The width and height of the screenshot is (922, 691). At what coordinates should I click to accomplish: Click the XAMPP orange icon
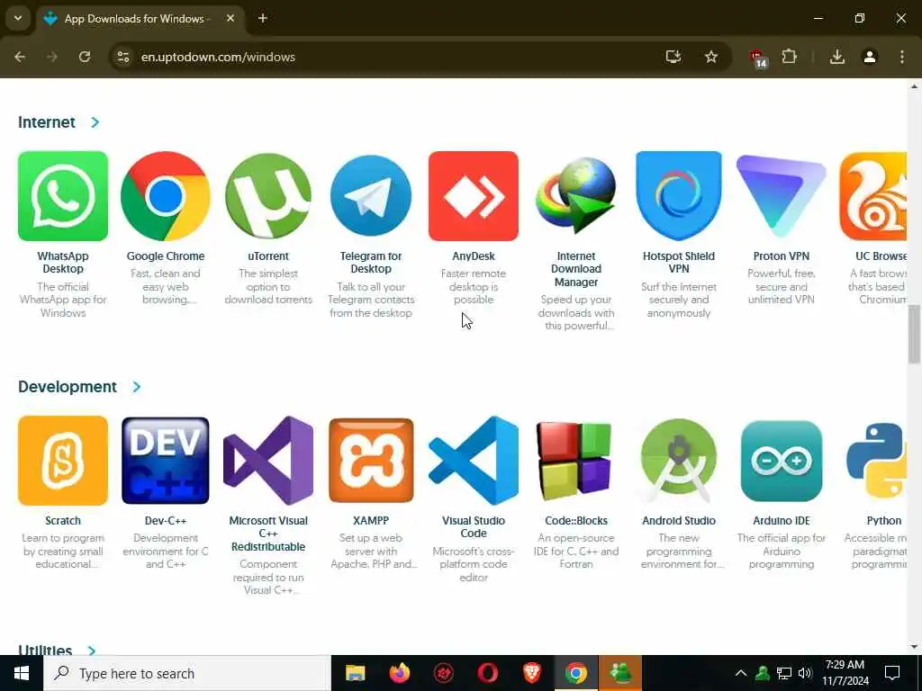pyautogui.click(x=371, y=461)
